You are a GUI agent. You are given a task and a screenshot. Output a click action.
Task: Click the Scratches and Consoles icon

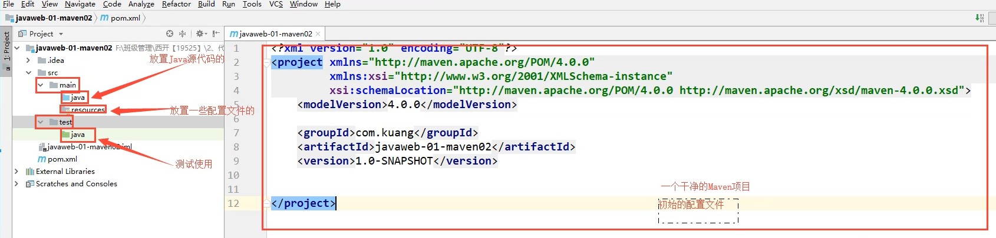click(x=30, y=184)
